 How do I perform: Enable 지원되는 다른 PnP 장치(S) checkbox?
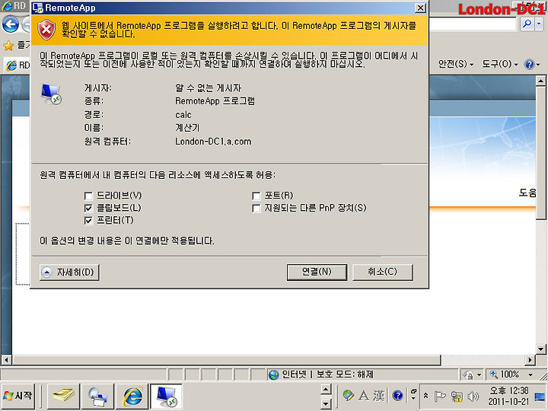click(x=256, y=209)
